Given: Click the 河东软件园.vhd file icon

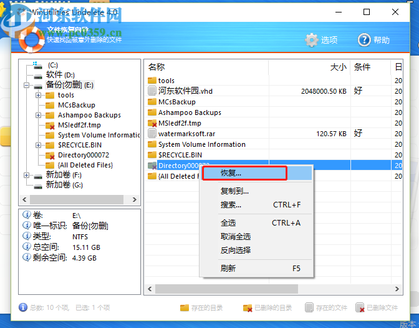Looking at the screenshot, I should click(152, 91).
